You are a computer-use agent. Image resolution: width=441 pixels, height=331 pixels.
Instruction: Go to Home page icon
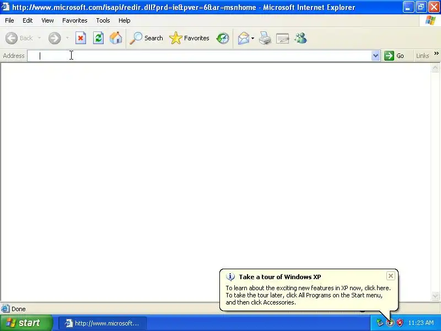(x=116, y=38)
